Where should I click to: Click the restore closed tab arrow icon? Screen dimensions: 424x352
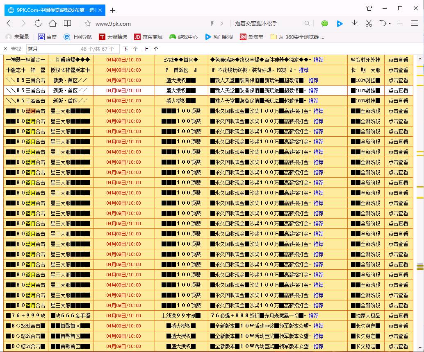(x=383, y=24)
